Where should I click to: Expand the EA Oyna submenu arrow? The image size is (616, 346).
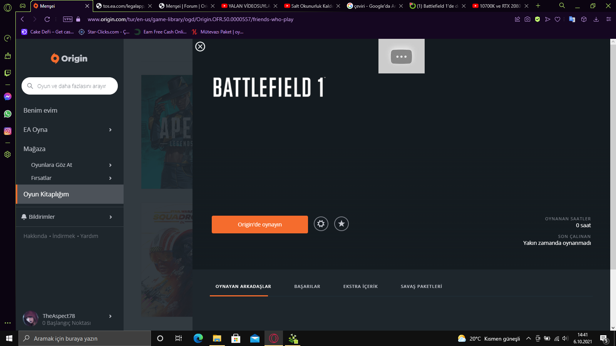(110, 130)
